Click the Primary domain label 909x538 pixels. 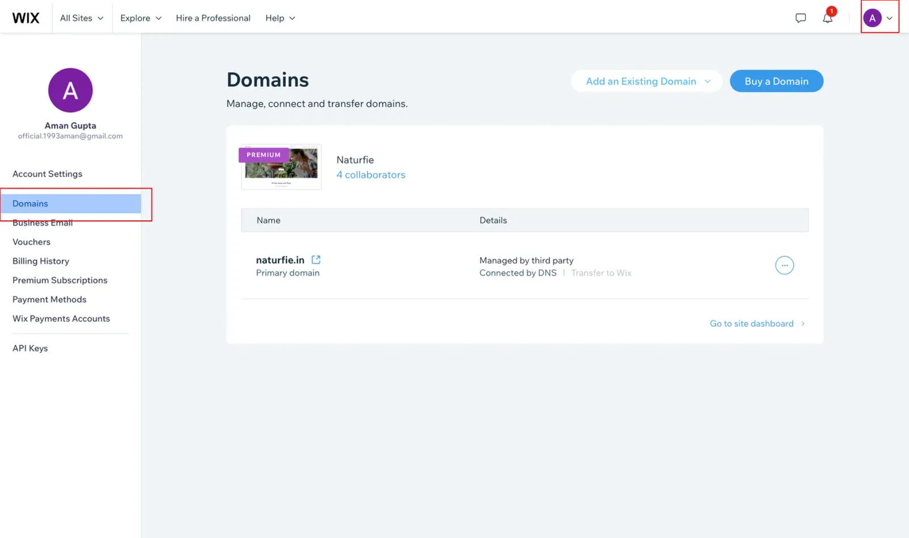[287, 273]
